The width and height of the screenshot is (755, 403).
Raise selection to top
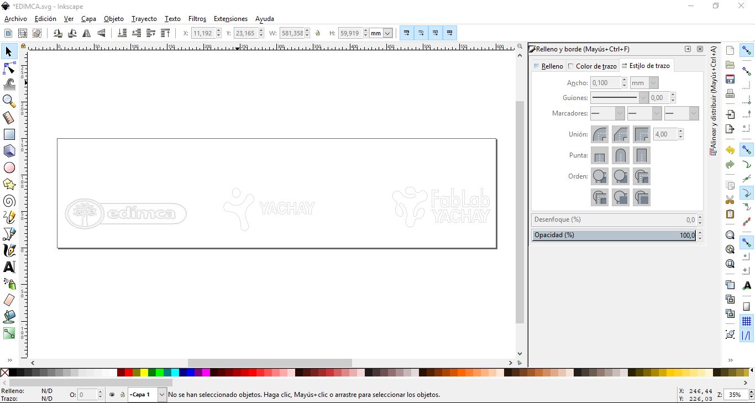coord(165,33)
